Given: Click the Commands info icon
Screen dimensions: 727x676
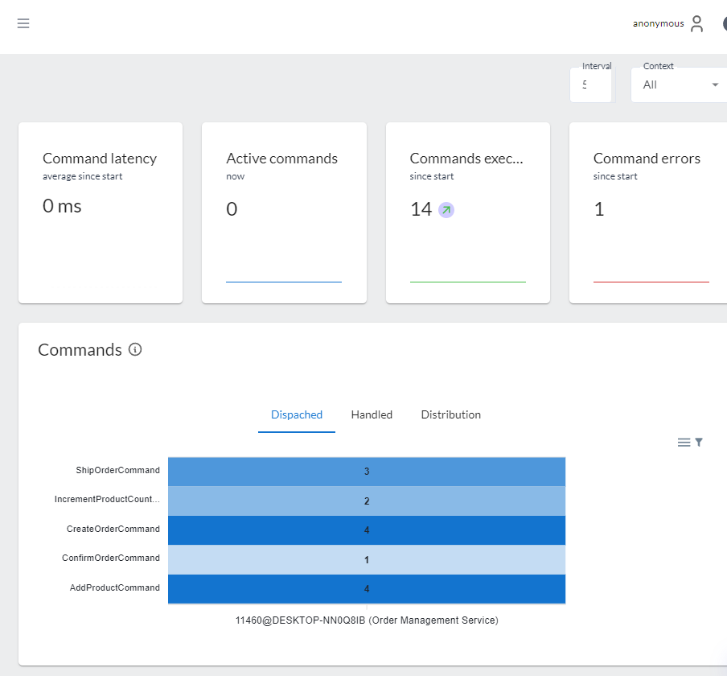Looking at the screenshot, I should (135, 349).
